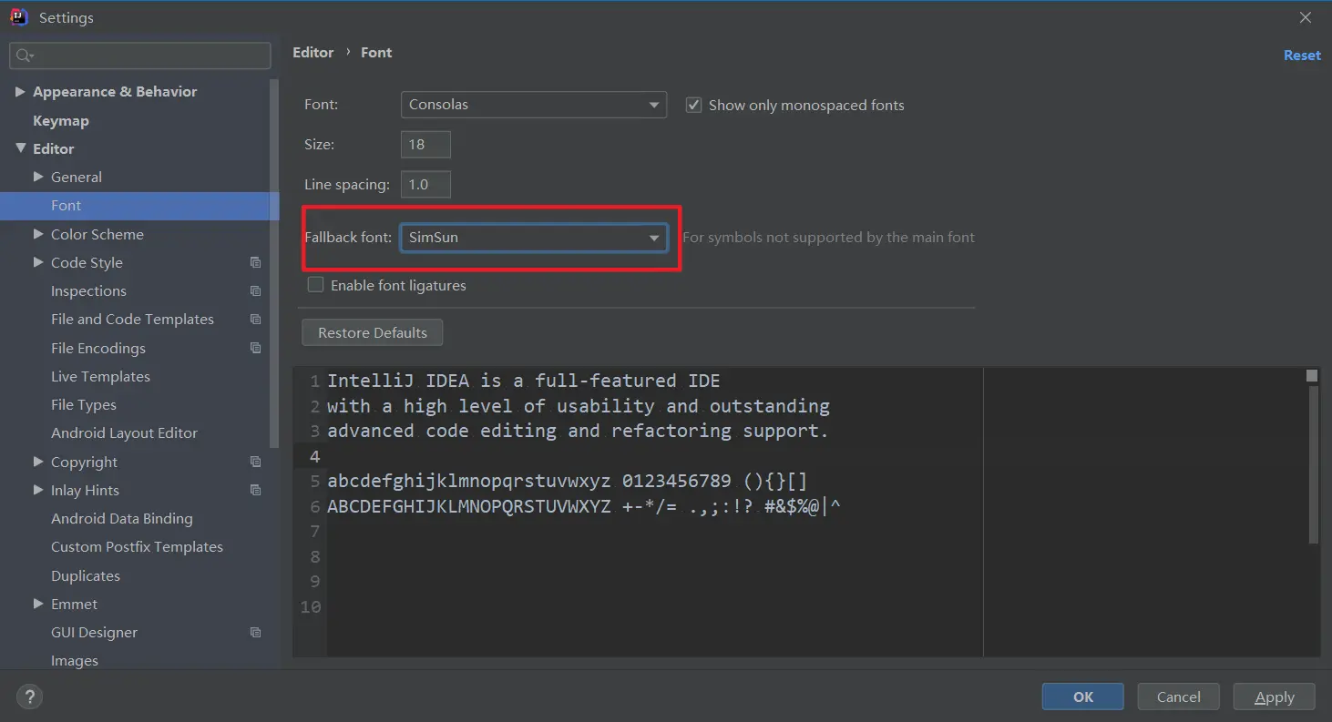Enable font ligatures checkbox
Viewport: 1332px width, 722px height.
click(315, 285)
